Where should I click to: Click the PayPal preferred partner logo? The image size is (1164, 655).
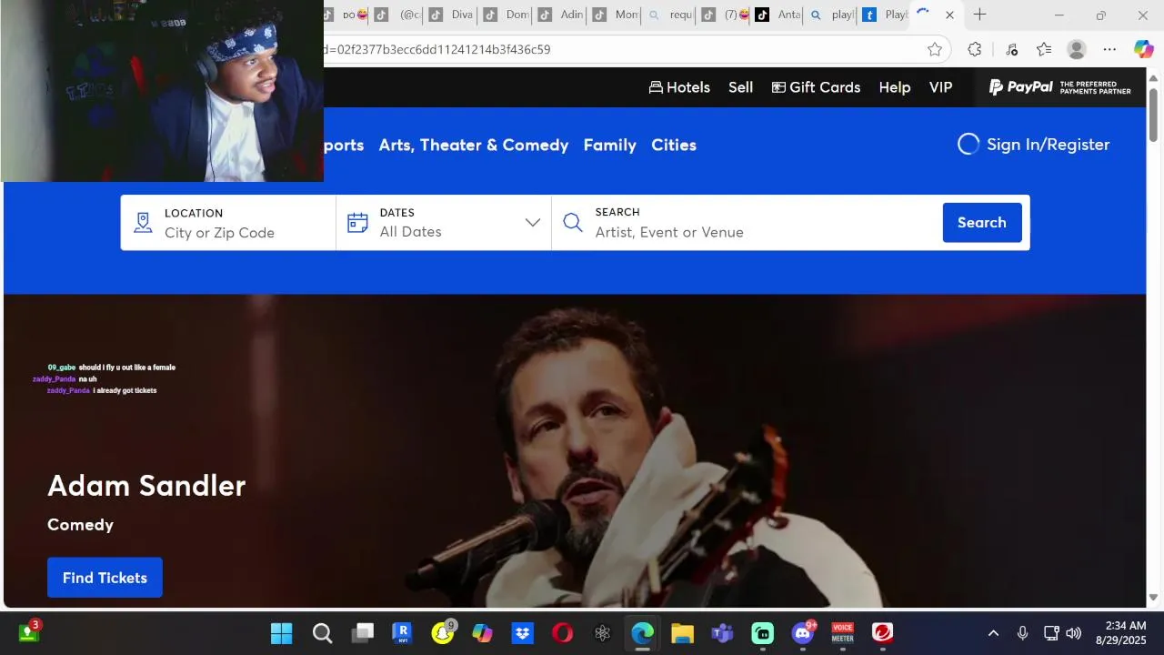tap(1059, 87)
